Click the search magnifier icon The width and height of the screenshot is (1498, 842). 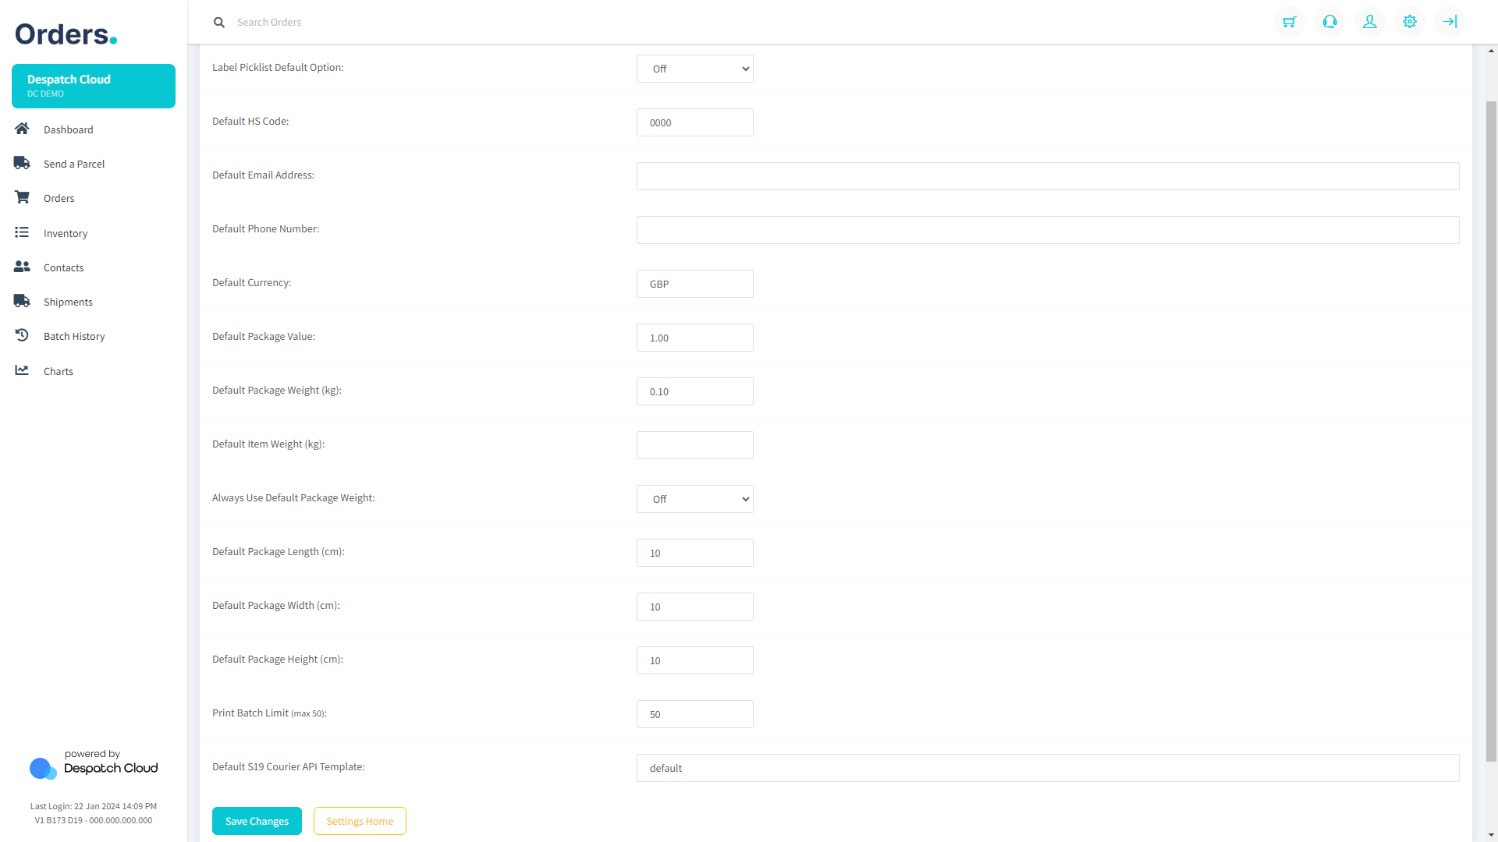click(x=219, y=23)
